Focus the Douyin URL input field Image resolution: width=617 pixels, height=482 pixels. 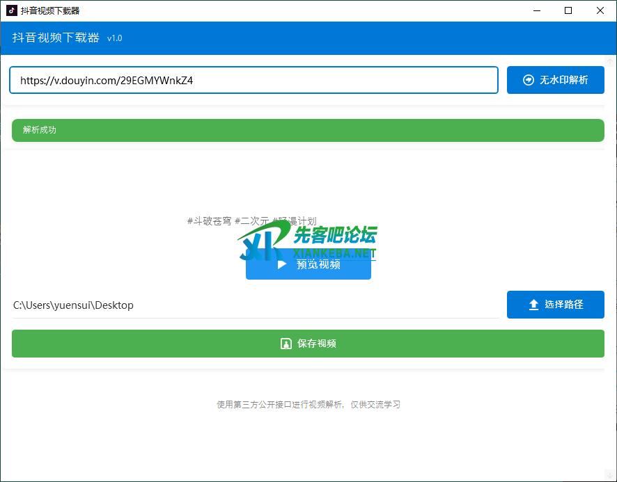(x=253, y=80)
